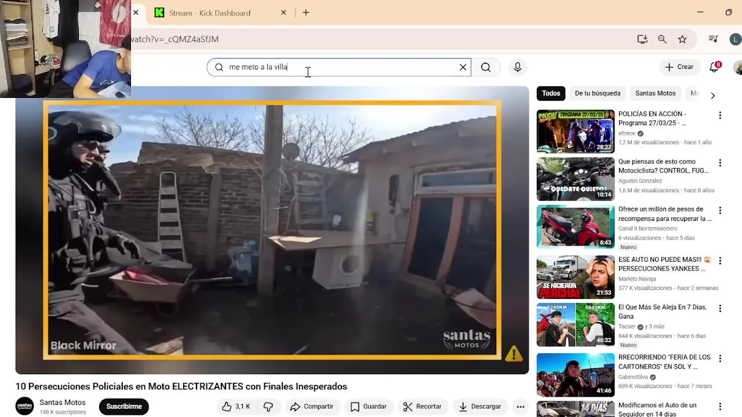Click the Compartir share button
The image size is (742, 417).
(312, 407)
